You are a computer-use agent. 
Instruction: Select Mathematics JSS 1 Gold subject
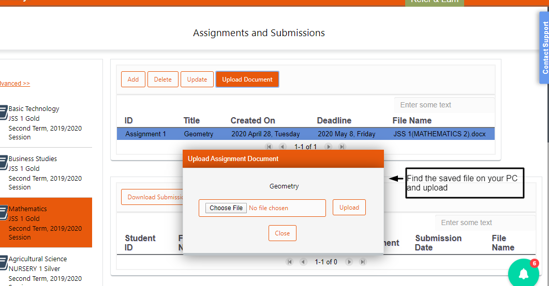(46, 223)
